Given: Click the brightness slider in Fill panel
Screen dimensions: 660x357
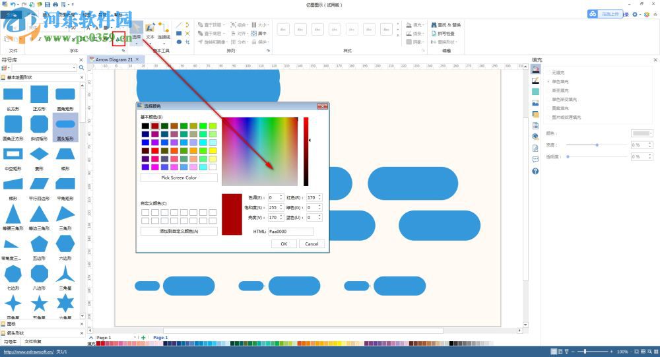Looking at the screenshot, I should [x=597, y=145].
